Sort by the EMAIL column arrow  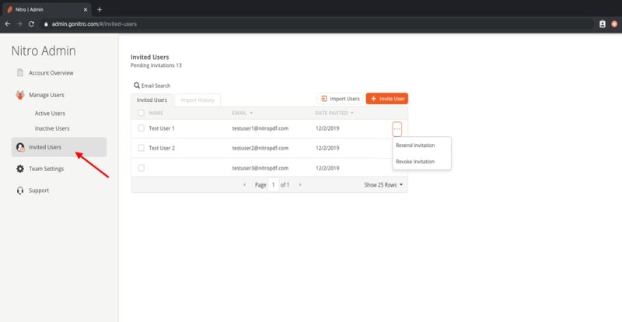251,113
